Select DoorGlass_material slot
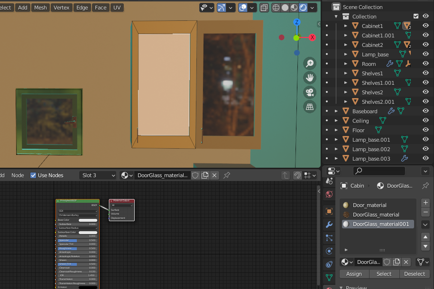The width and height of the screenshot is (434, 289). [378, 215]
